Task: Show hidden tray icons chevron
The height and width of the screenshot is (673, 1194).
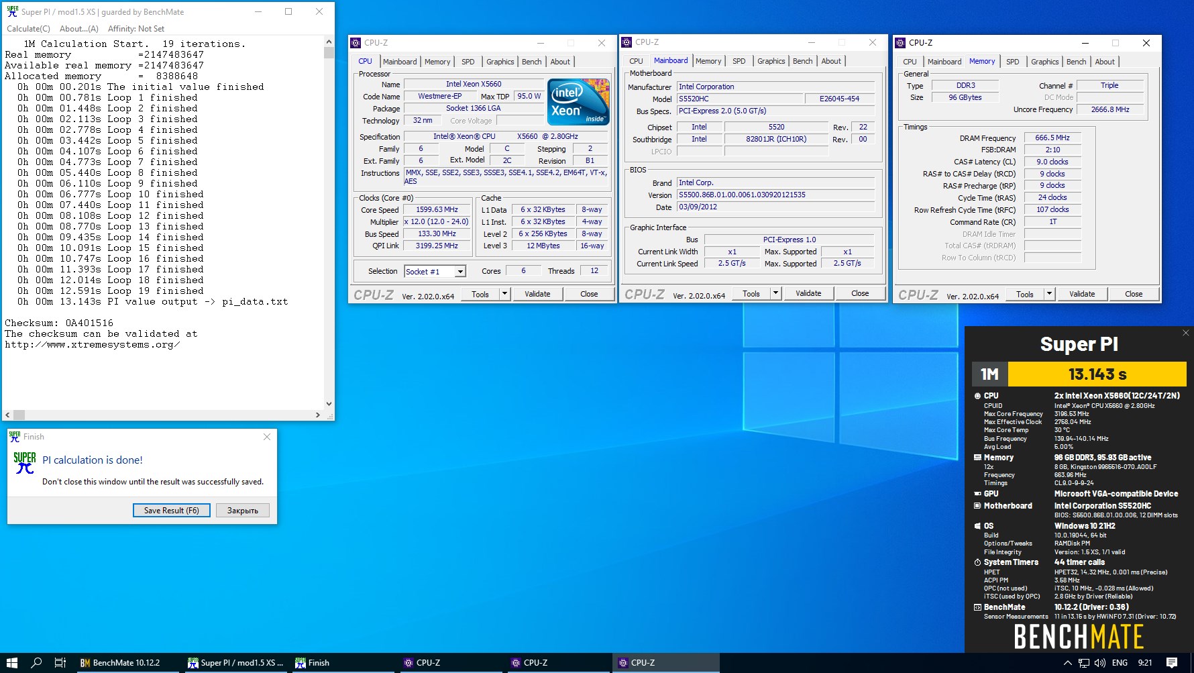Action: [1068, 663]
